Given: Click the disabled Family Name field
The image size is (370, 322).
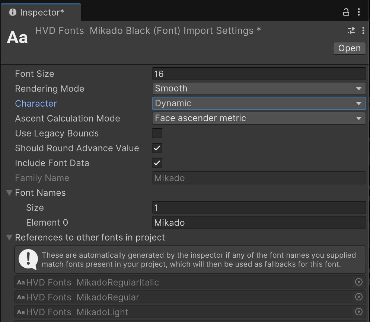Looking at the screenshot, I should click(259, 178).
